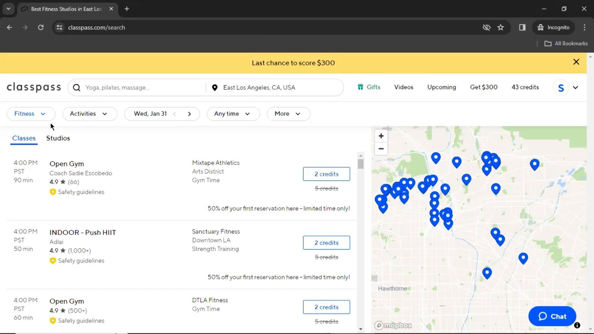
Task: Open the browser side panel icon
Action: point(522,28)
